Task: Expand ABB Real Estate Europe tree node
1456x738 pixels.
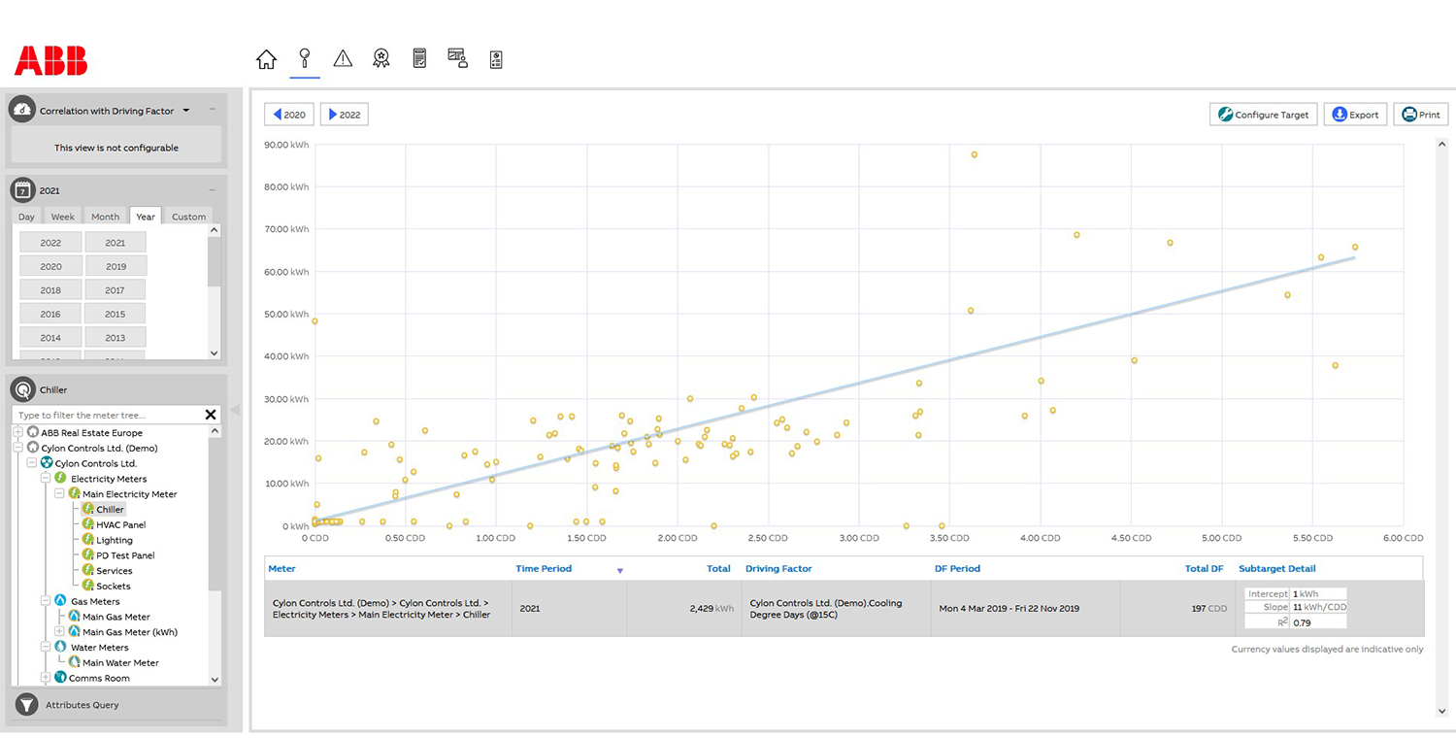Action: coord(18,432)
